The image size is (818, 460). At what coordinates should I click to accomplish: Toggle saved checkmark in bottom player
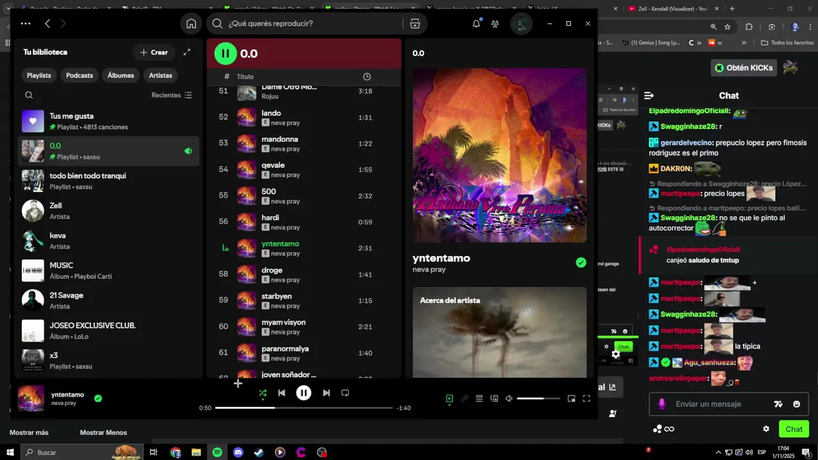98,398
